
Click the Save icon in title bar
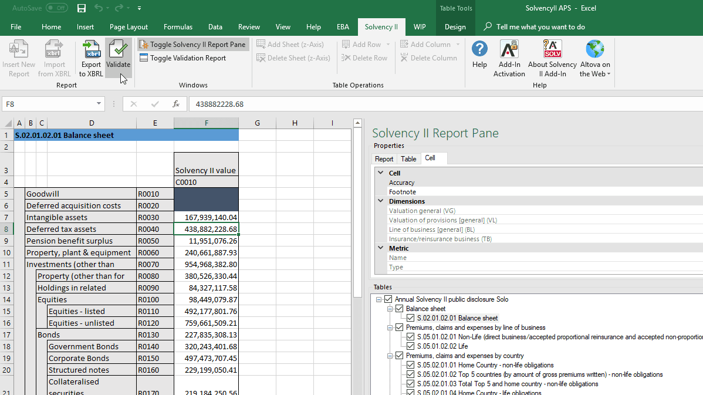point(81,8)
